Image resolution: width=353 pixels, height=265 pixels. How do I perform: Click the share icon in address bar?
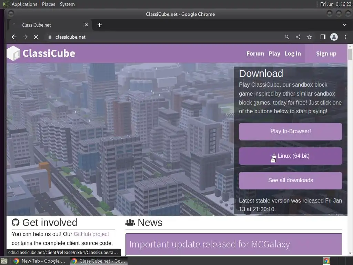coord(298,37)
